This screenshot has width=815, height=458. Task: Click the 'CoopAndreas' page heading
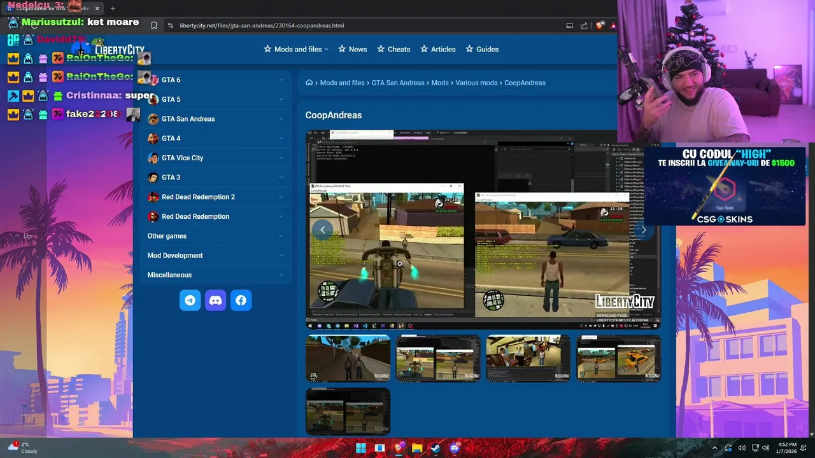[x=334, y=115]
